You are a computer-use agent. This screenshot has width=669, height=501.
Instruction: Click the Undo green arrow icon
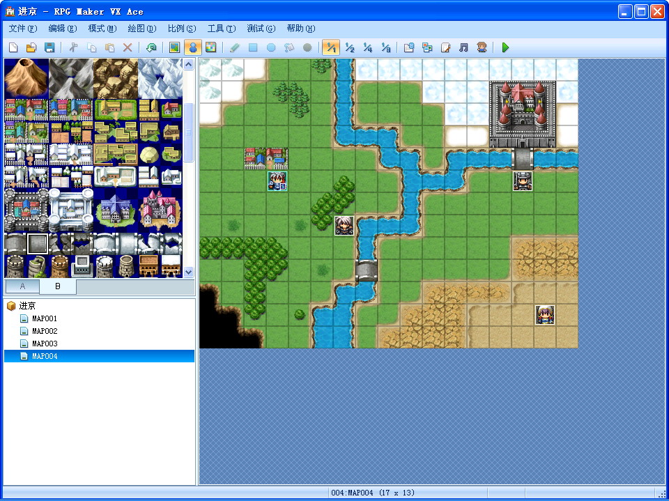tap(151, 47)
